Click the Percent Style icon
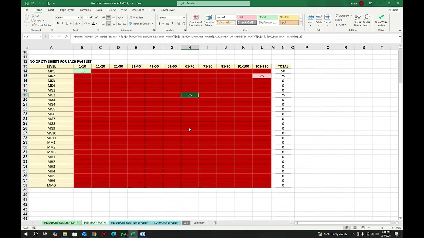Screen dimensions: 424x238 point(167,23)
